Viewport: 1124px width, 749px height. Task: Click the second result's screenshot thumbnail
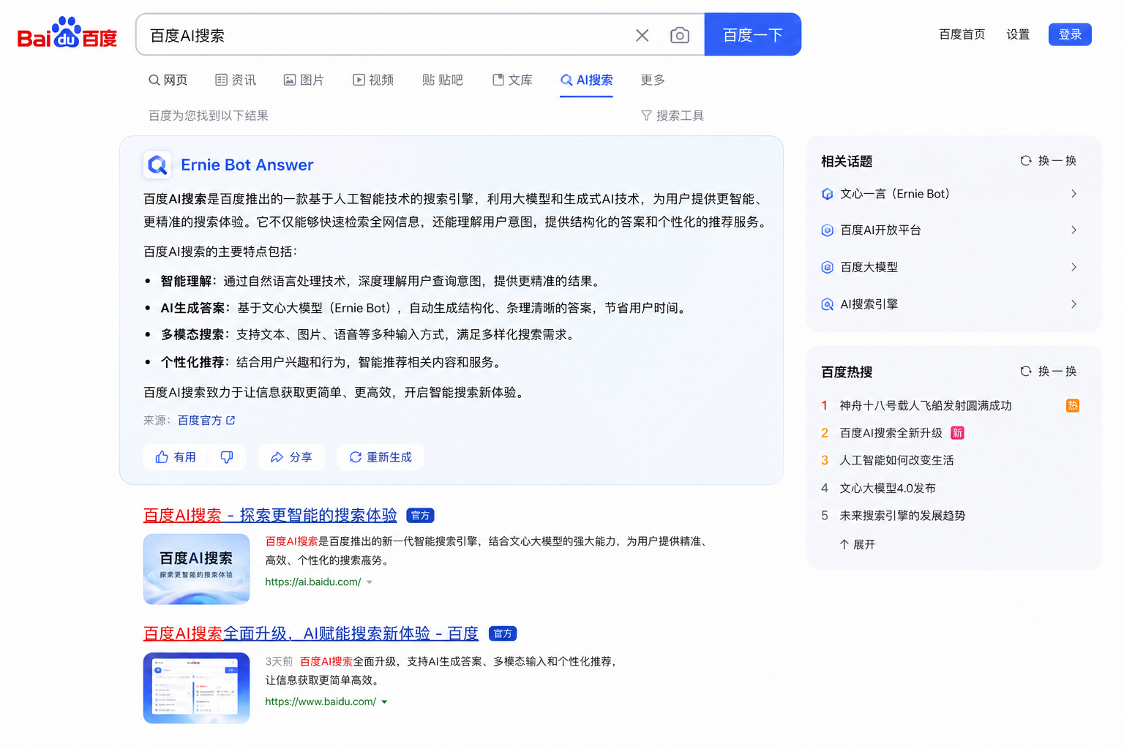pos(196,688)
